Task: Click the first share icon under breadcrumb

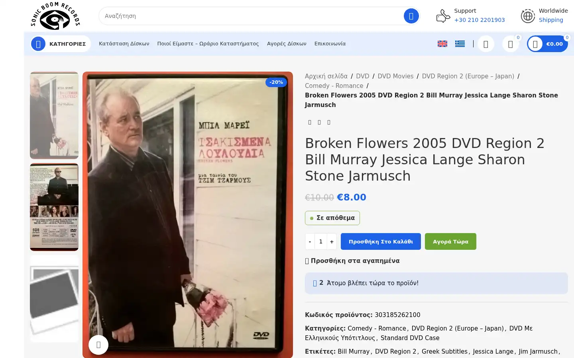Action: [310, 122]
